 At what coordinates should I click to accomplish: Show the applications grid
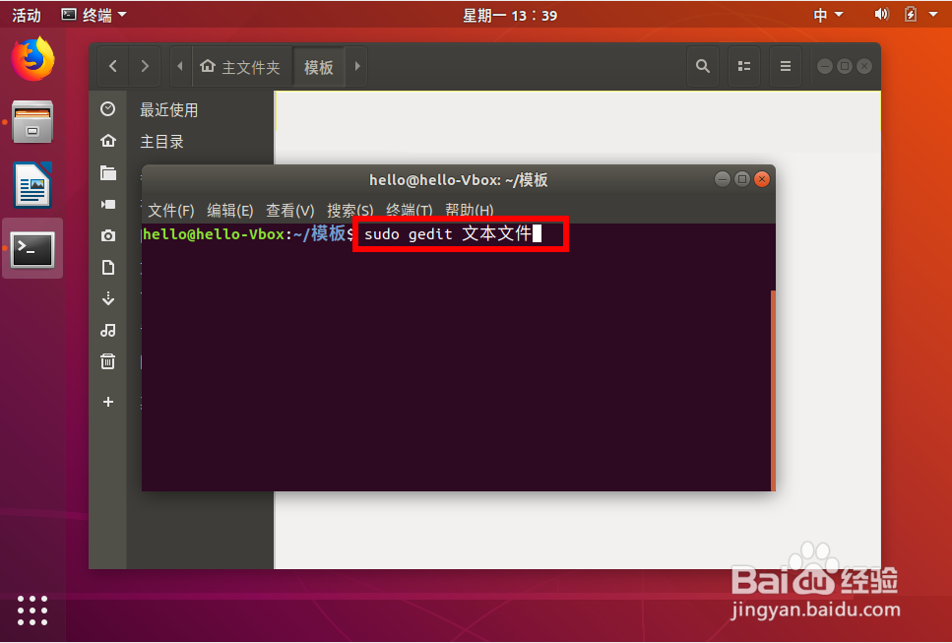(32, 611)
